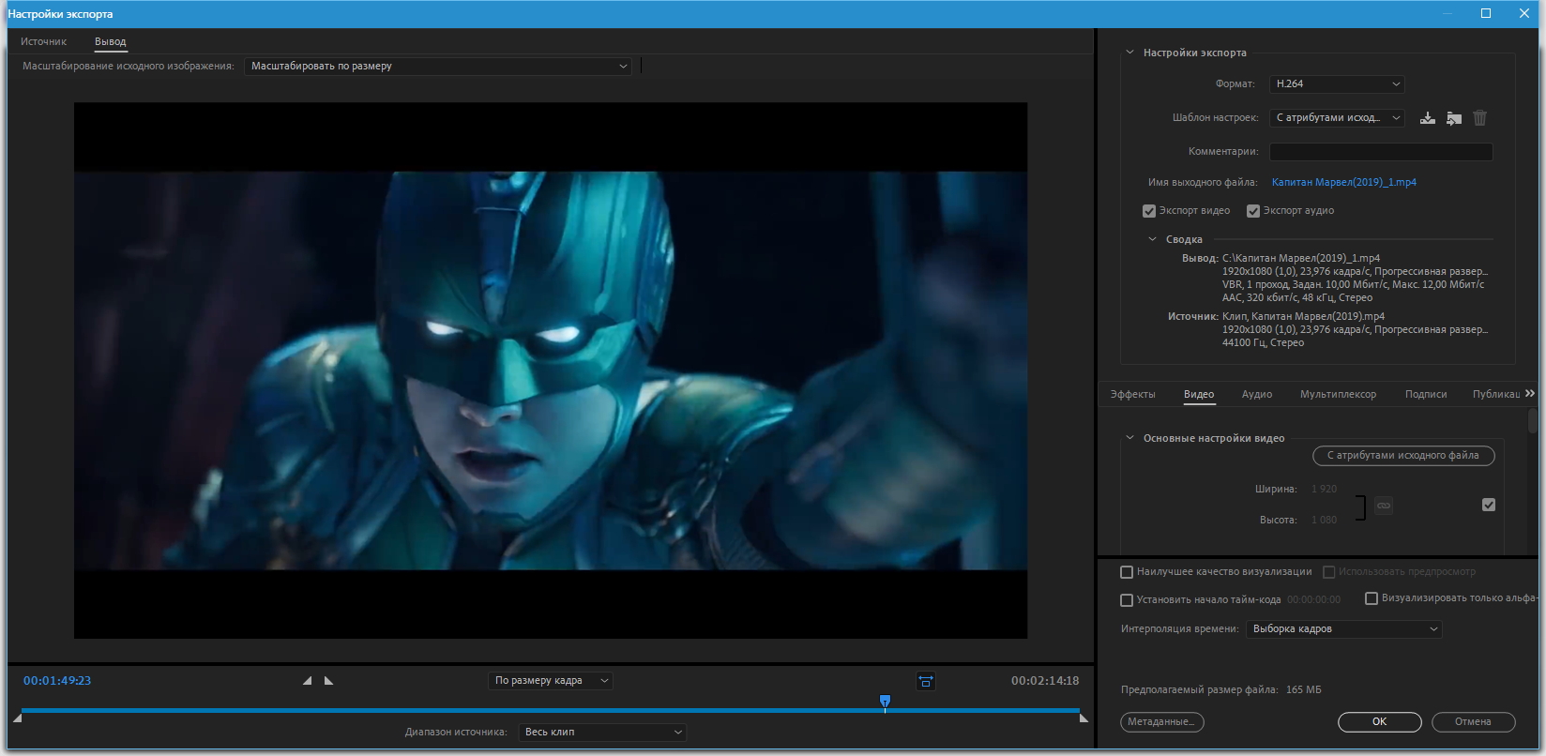Open the Подписи tab
1546x756 pixels.
pyautogui.click(x=1426, y=394)
